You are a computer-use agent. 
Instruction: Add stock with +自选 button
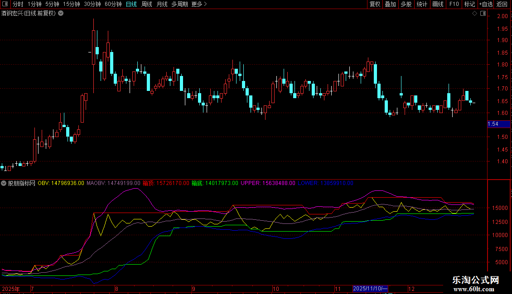pyautogui.click(x=486, y=4)
